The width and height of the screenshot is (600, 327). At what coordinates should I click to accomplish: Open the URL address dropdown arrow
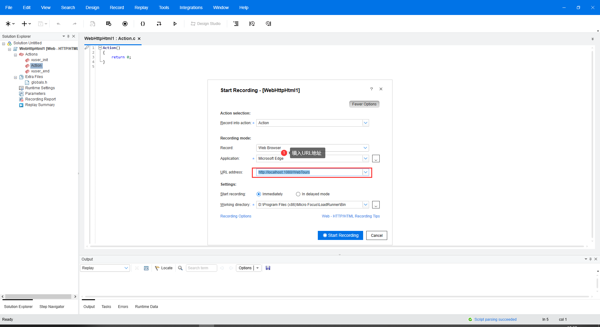point(365,172)
